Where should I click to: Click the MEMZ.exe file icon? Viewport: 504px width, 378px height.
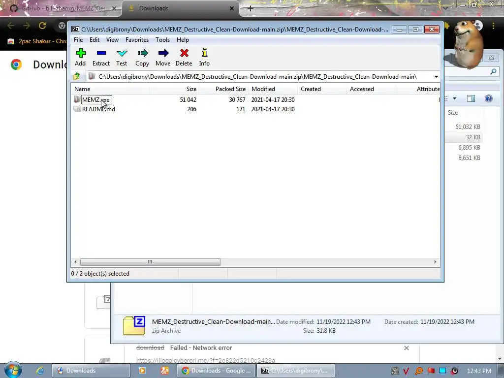coord(77,99)
